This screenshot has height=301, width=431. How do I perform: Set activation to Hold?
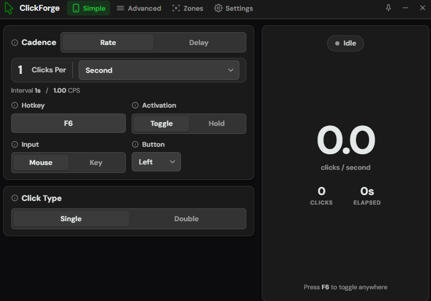pyautogui.click(x=217, y=124)
